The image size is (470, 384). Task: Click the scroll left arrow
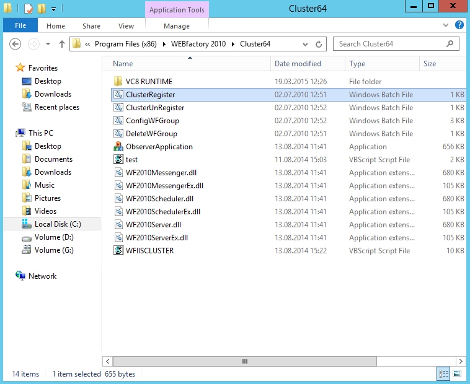tap(108, 361)
